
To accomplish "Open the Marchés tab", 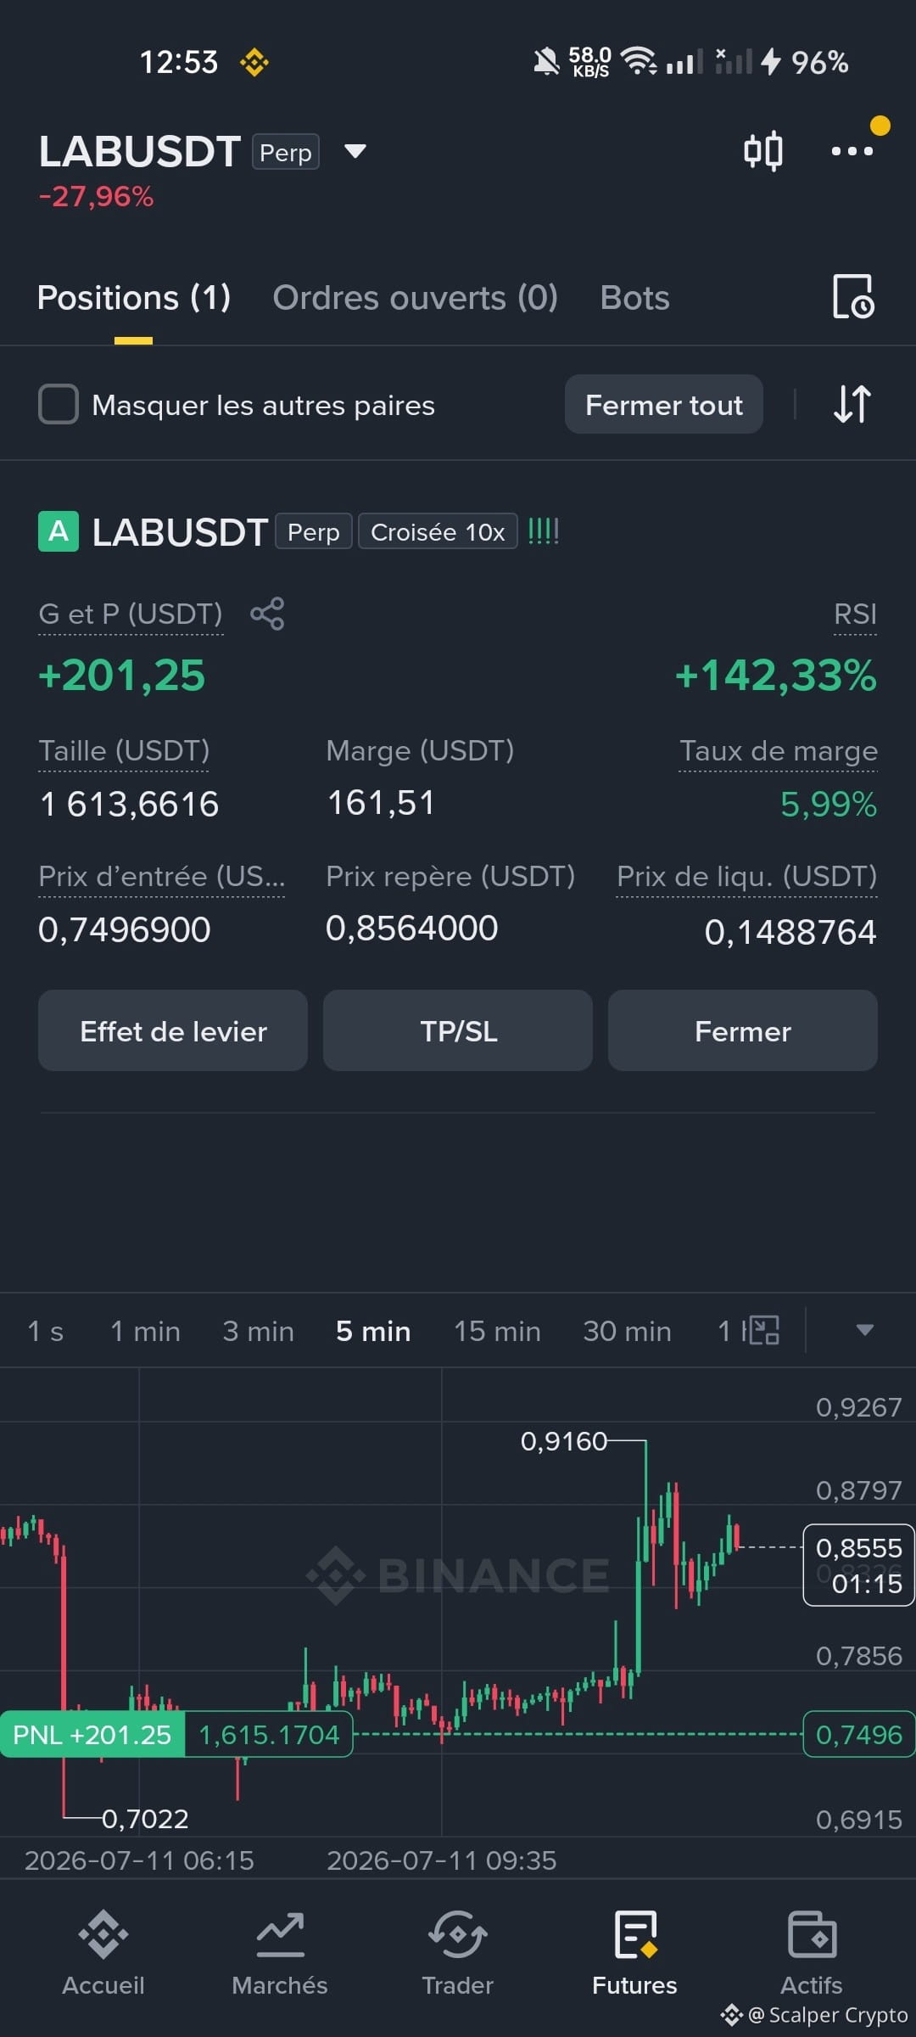I will click(280, 1952).
